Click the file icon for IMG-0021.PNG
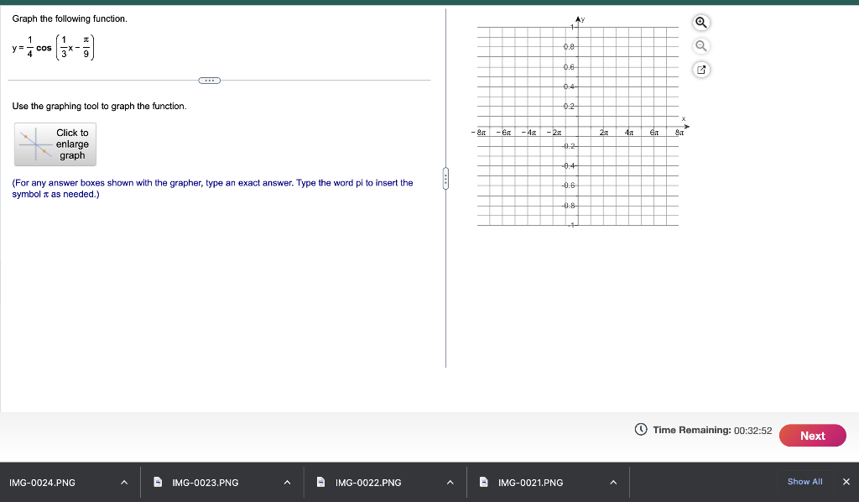859x502 pixels. click(x=482, y=482)
